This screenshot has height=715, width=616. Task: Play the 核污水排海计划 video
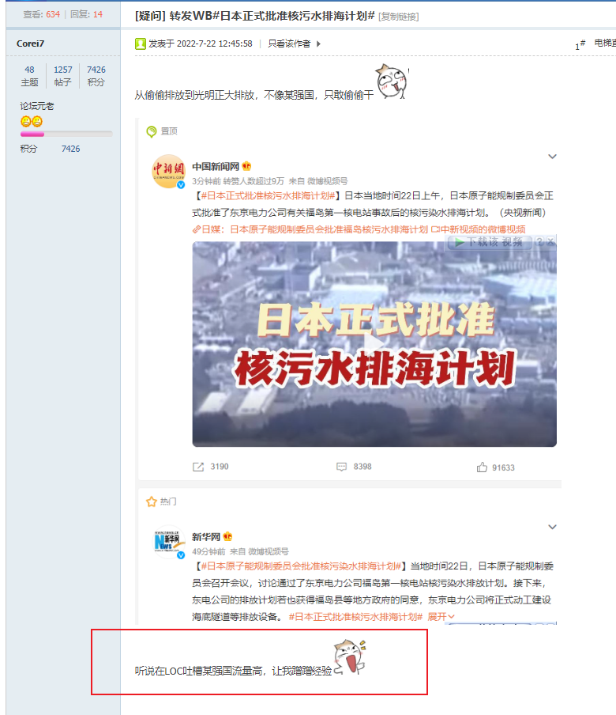[x=374, y=344]
